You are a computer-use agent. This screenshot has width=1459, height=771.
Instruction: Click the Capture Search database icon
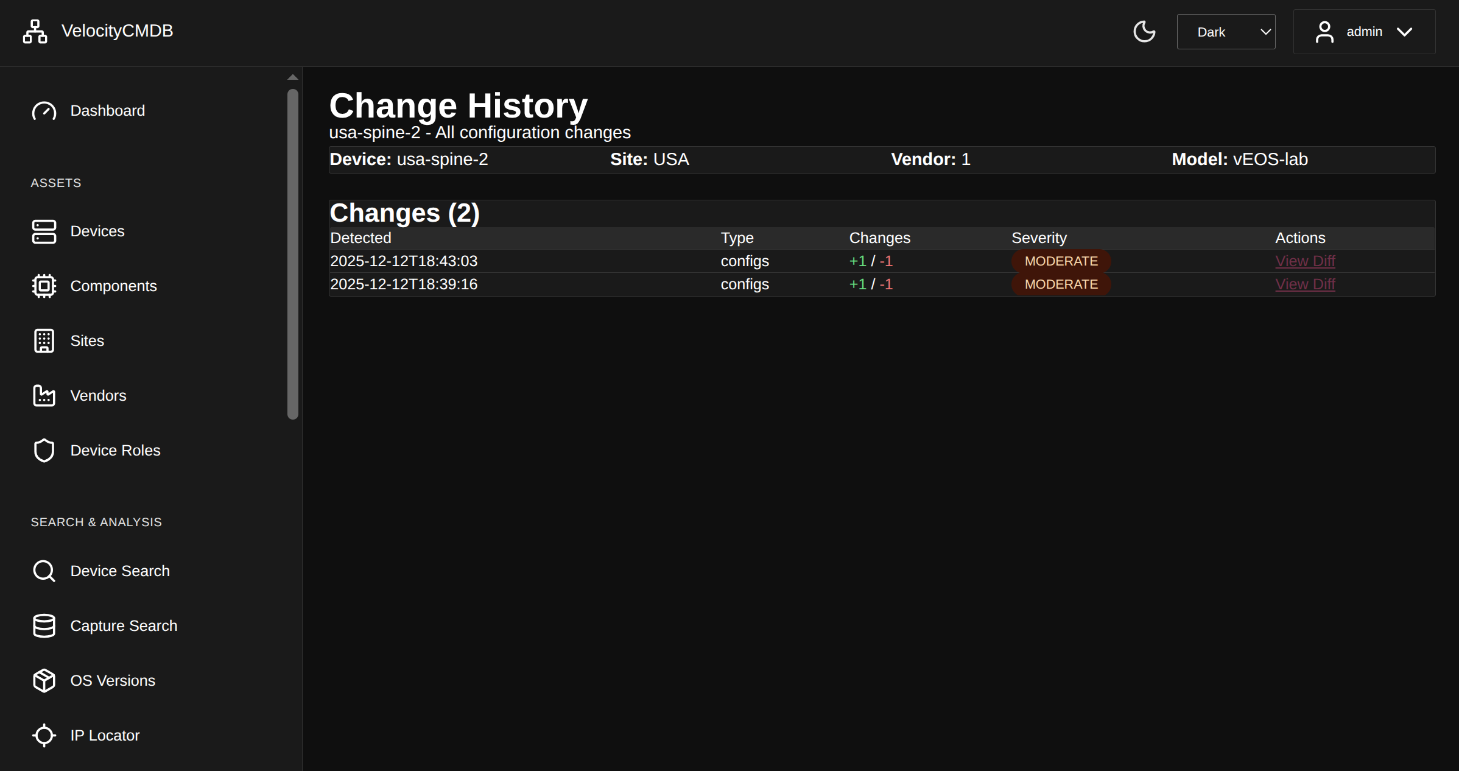click(x=44, y=626)
